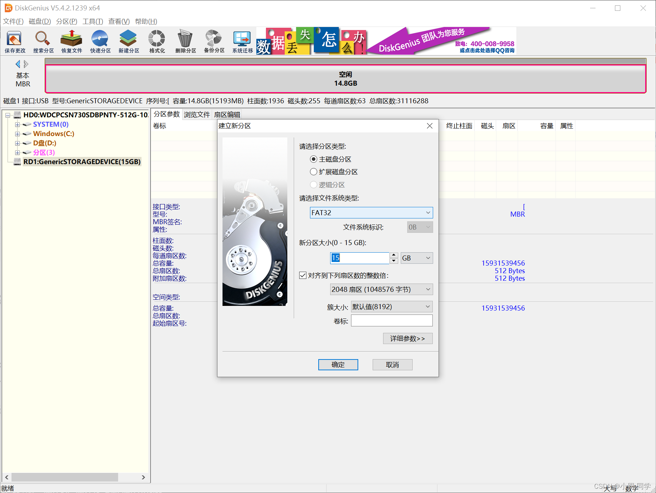Open the 磁盘(D) menu
This screenshot has width=656, height=493.
click(40, 21)
